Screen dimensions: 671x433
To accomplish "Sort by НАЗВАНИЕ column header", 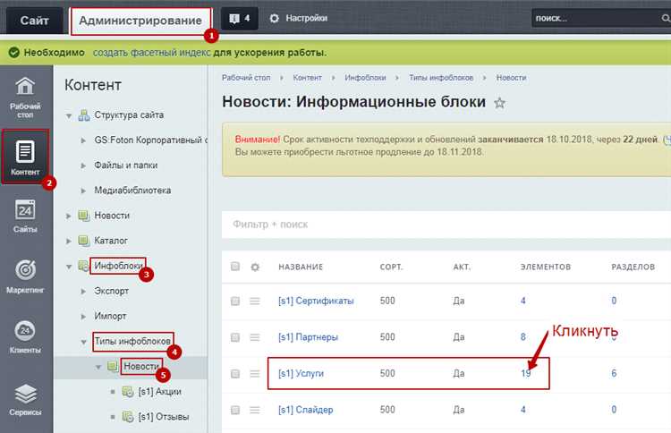I will coord(301,267).
